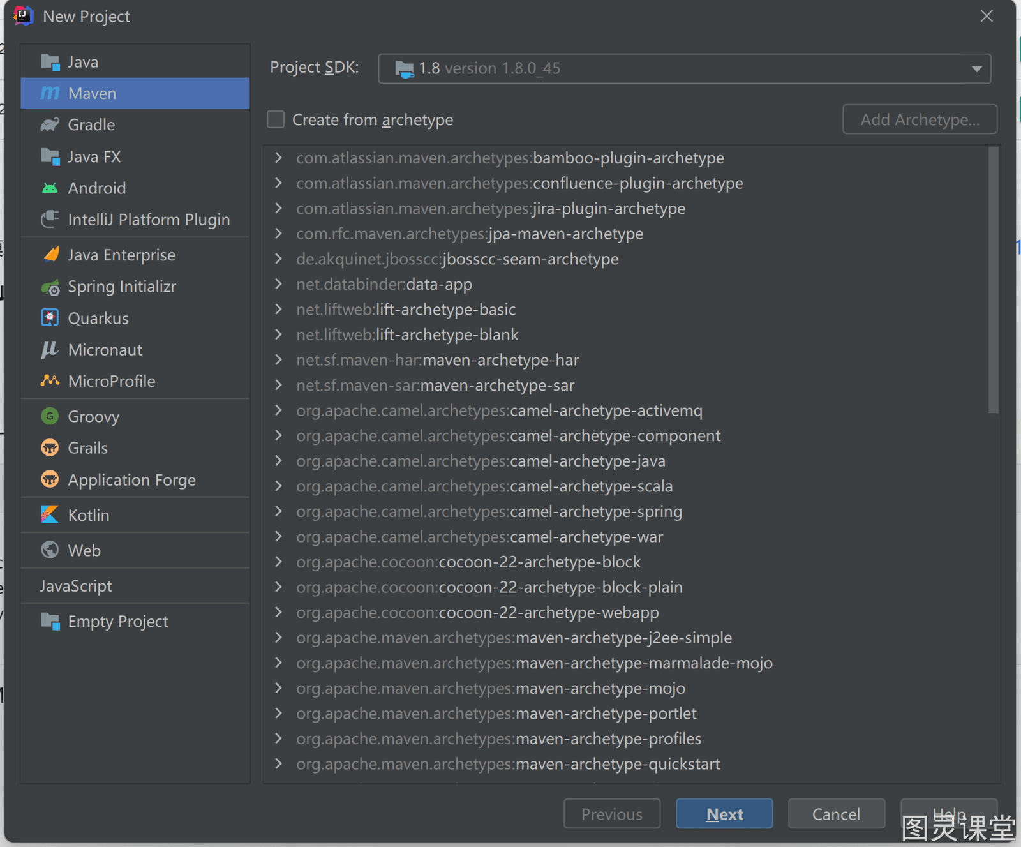Select maven-archetype-sar archetype

point(435,385)
